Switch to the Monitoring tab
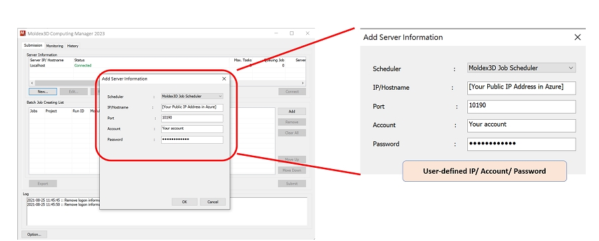Viewport: 599px width, 241px height. click(55, 46)
